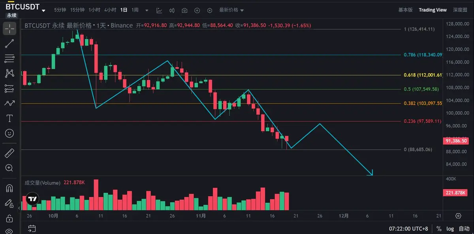Pick the arrow marker annotation tool

[x=9, y=103]
